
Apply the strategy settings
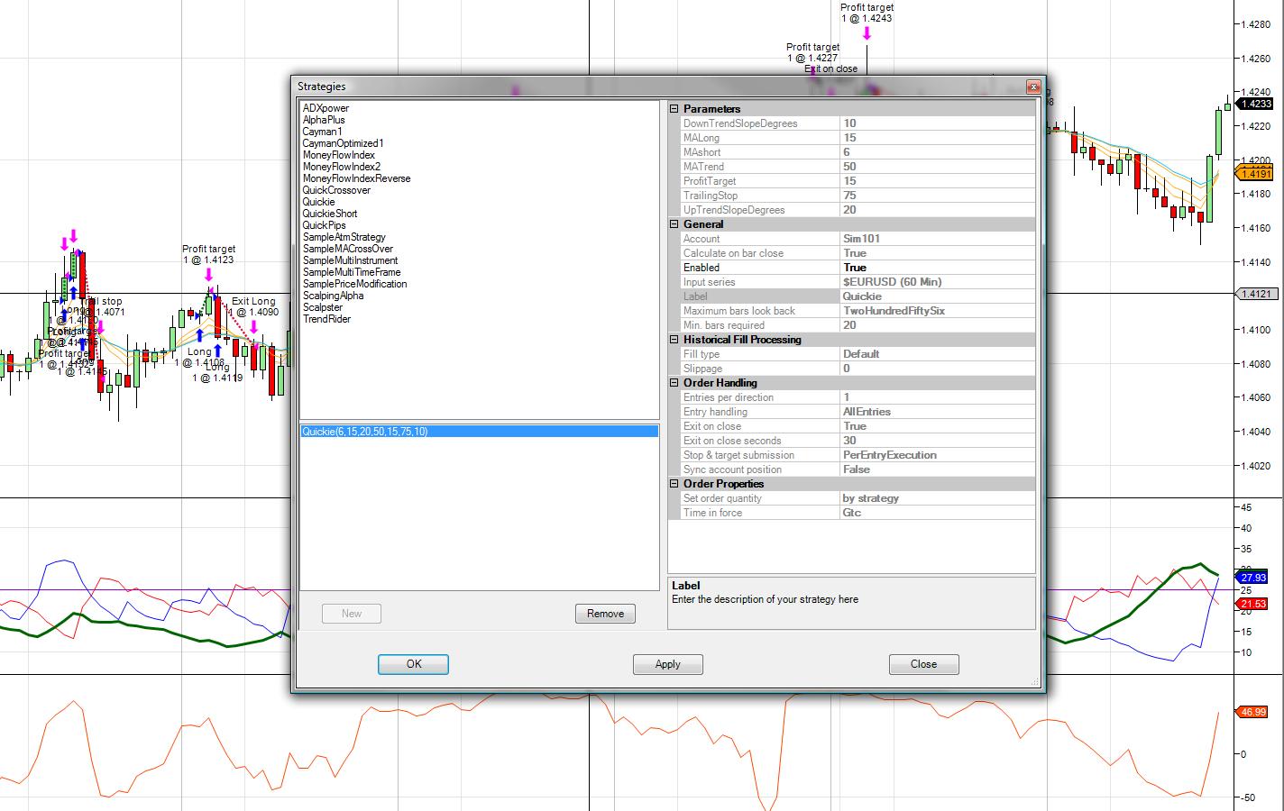668,664
